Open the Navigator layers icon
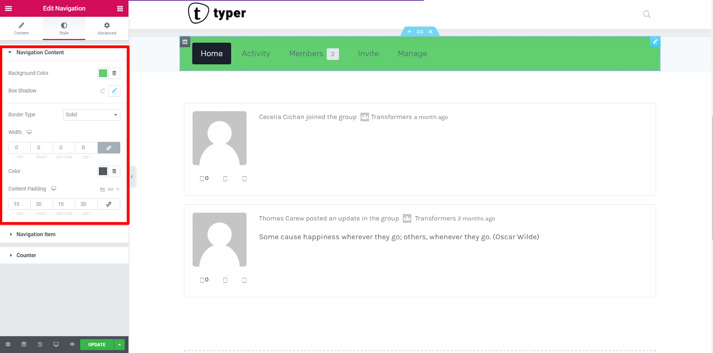This screenshot has height=353, width=713. 24,345
